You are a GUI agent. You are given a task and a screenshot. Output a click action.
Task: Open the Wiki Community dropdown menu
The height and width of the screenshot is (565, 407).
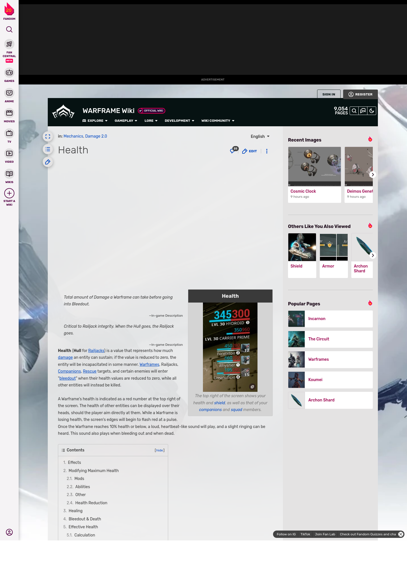point(218,121)
